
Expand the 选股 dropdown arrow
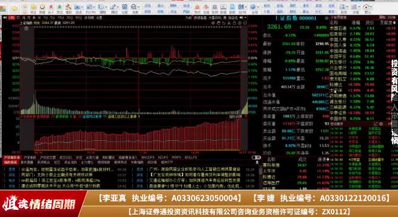[x=139, y=7]
